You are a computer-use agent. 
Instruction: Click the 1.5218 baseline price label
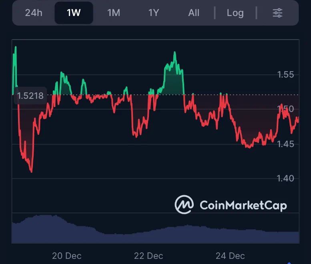(x=30, y=96)
